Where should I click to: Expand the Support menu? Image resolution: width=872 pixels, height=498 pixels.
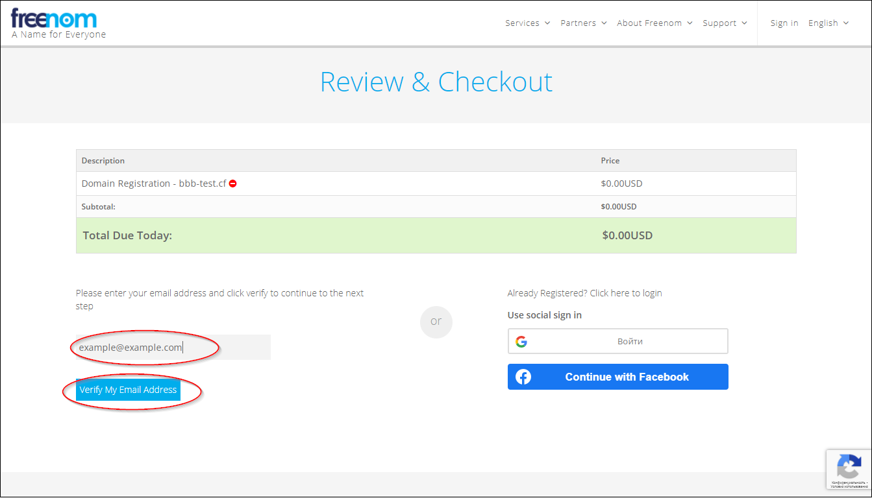725,23
